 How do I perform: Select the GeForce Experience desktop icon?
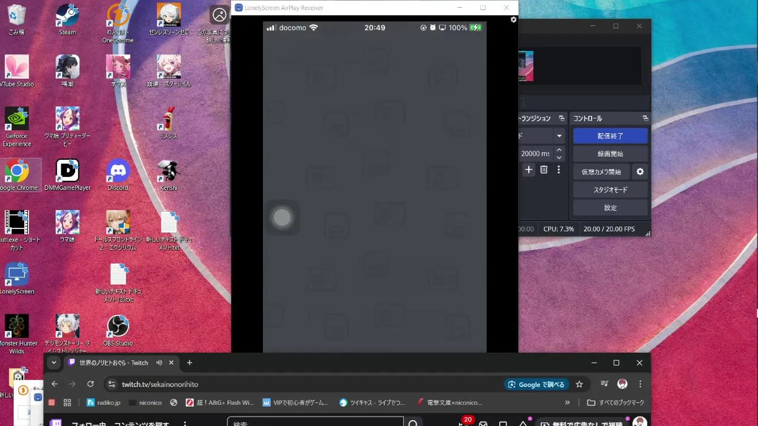pos(17,127)
